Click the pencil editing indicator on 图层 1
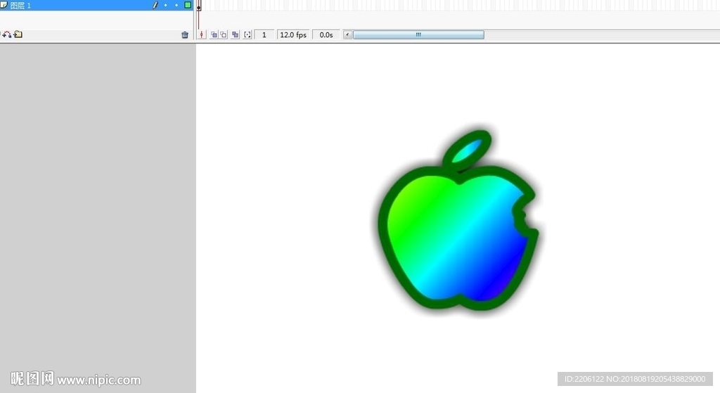Viewport: 720px width, 393px height. click(x=155, y=5)
